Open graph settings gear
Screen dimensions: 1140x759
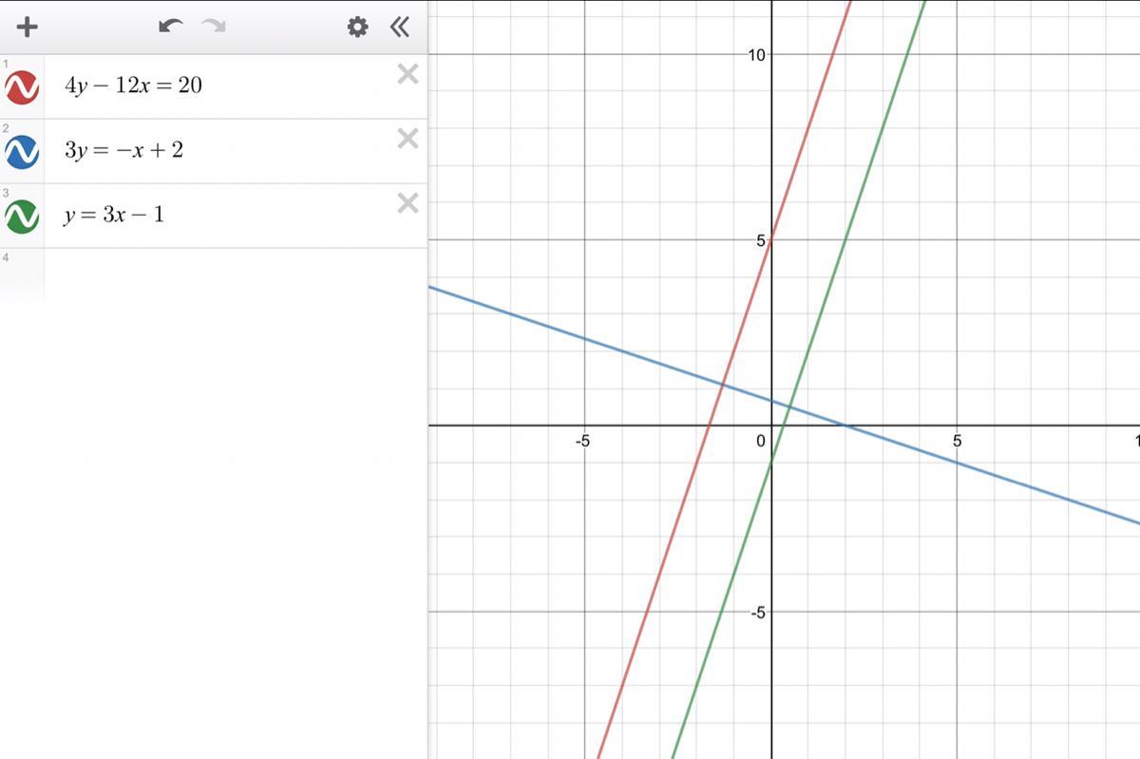tap(357, 27)
